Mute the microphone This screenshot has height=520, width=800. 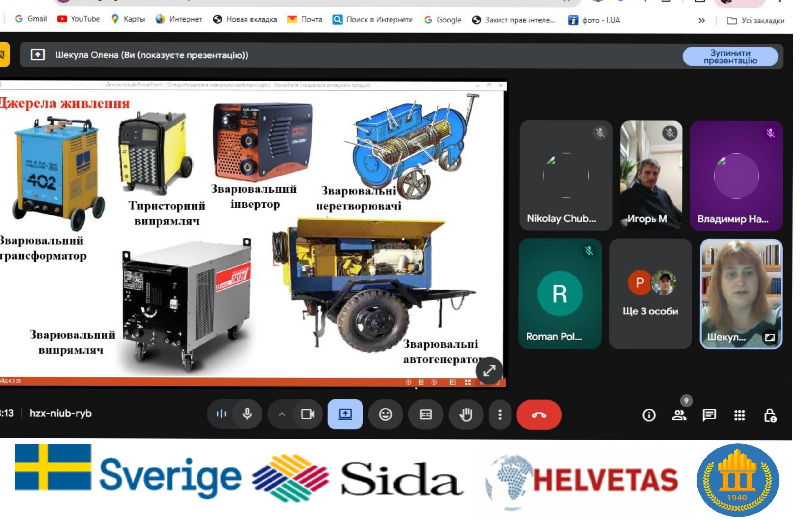pyautogui.click(x=247, y=414)
